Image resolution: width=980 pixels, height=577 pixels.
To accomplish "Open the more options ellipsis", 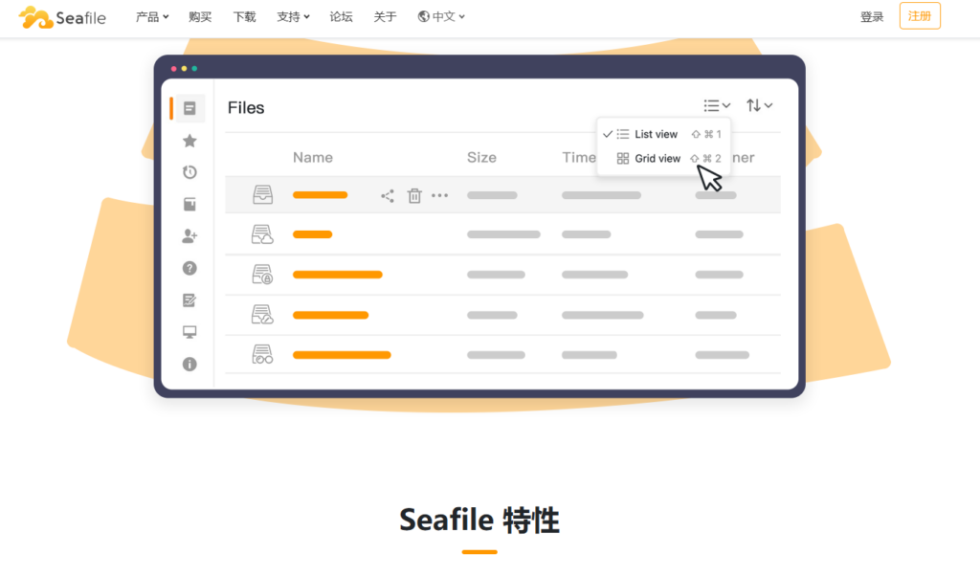I will click(x=439, y=195).
